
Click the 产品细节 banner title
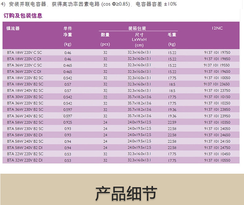[x=122, y=193]
